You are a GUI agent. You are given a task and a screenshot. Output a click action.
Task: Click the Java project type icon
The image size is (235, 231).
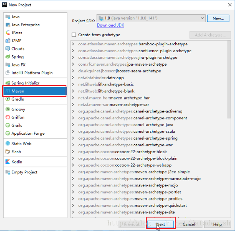click(x=8, y=17)
